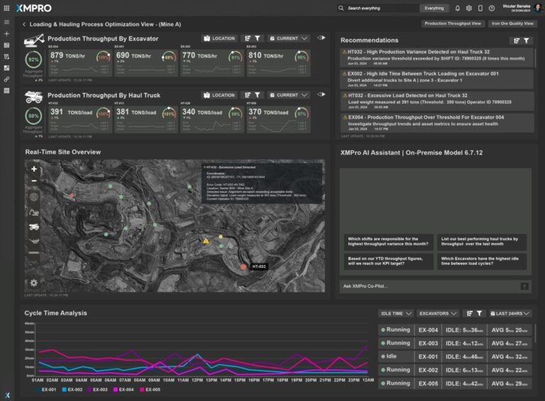Expand the IDLE TIME dropdown
Viewport: 545px width, 401px height.
click(395, 313)
